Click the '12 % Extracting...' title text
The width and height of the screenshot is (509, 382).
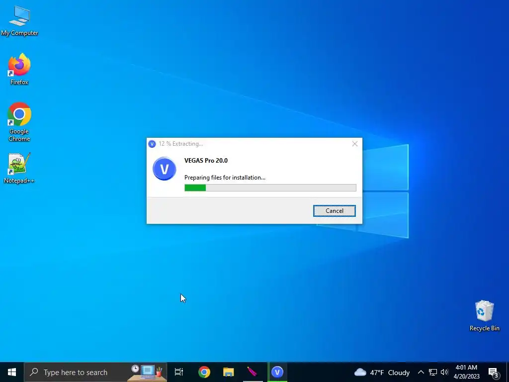pyautogui.click(x=181, y=144)
